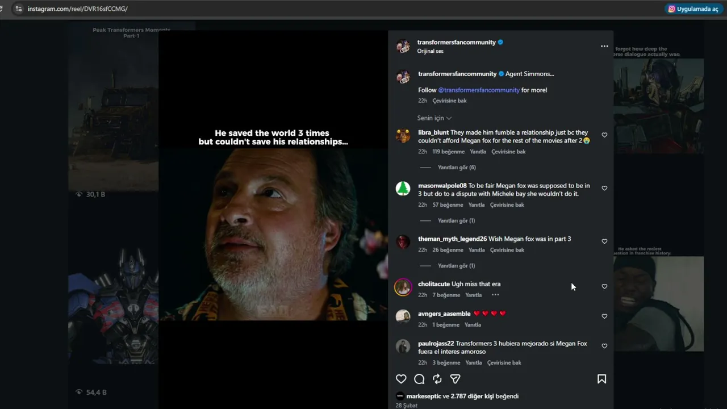Open the paulrojass22 username link
Screen dimensions: 727x409
tap(436, 344)
